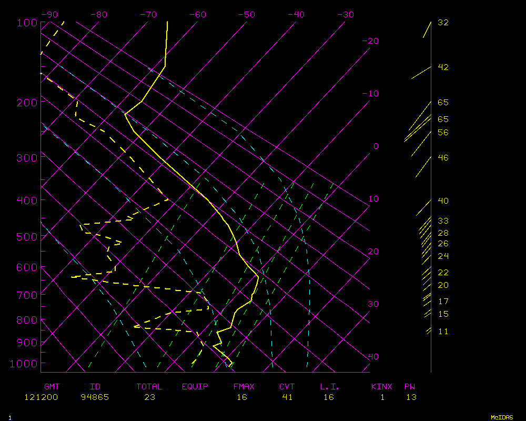Click the GMT header label
The width and height of the screenshot is (526, 421).
coord(52,387)
